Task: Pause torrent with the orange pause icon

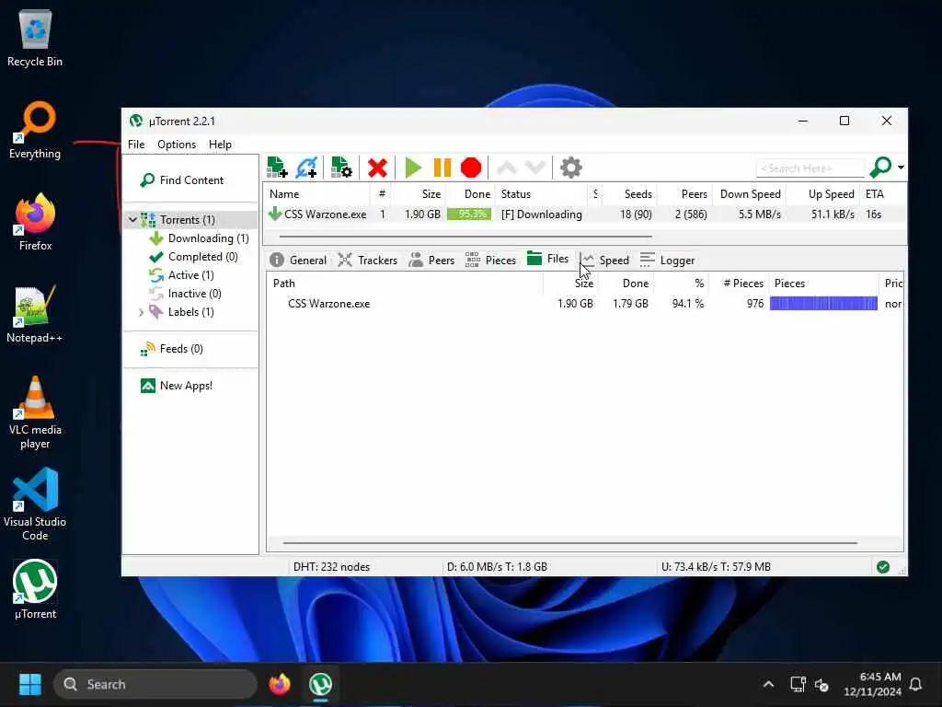Action: pos(442,168)
